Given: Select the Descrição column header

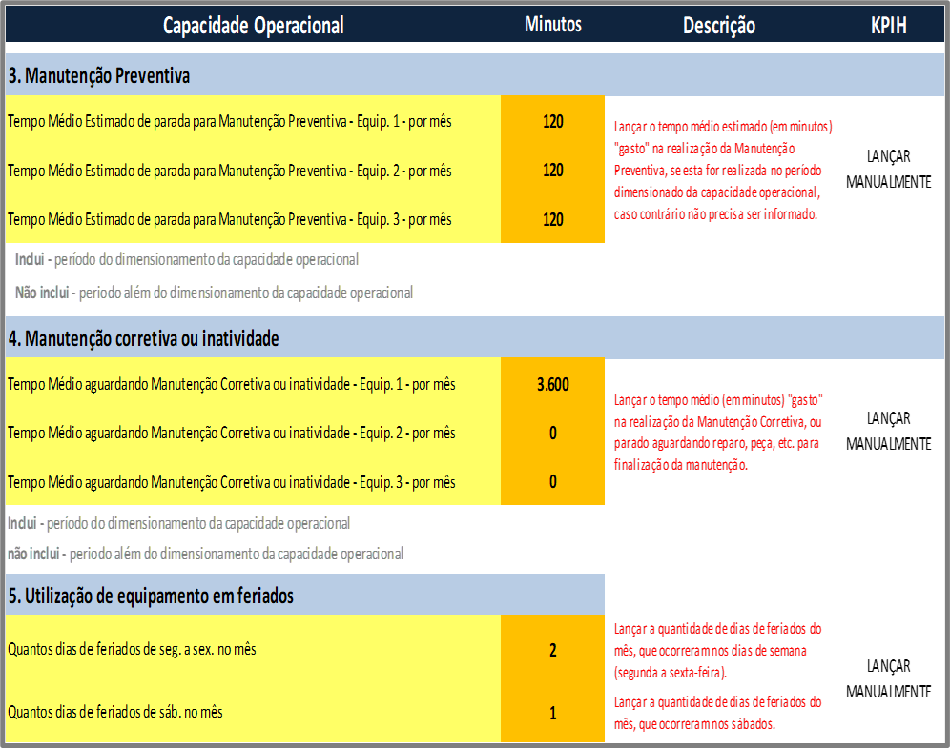Looking at the screenshot, I should coord(718,26).
